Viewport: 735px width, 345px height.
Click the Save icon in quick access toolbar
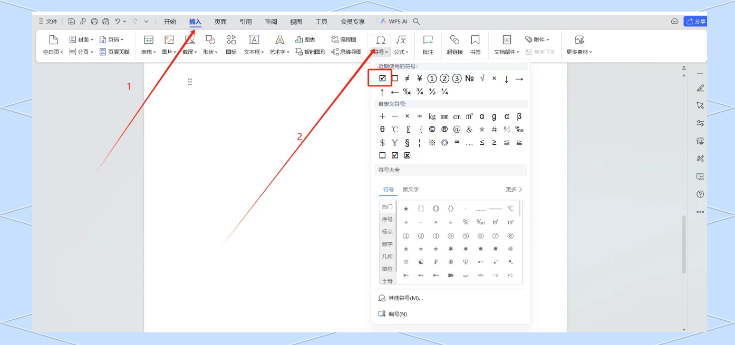tap(72, 22)
